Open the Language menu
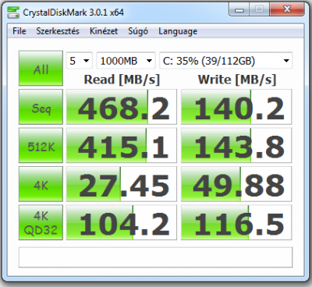The image size is (312, 287). pyautogui.click(x=178, y=31)
